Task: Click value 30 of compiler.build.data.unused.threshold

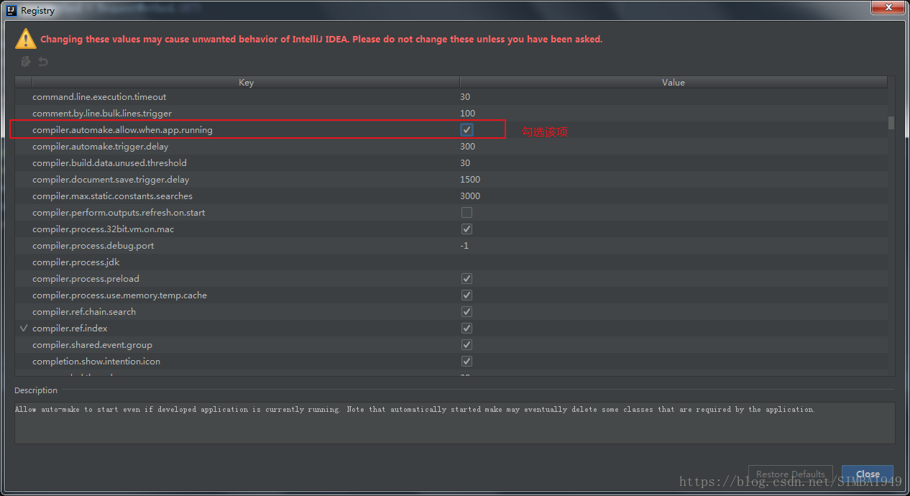Action: [465, 162]
